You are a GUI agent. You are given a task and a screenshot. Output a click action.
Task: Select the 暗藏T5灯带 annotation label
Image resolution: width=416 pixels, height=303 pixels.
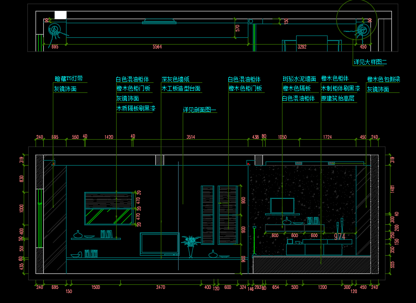(69, 78)
